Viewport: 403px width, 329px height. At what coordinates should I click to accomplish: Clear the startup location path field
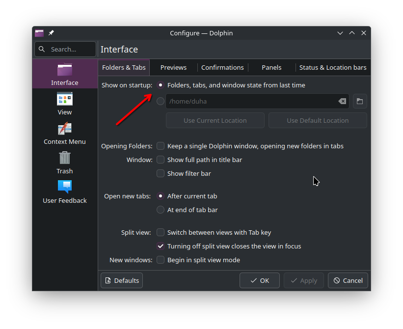click(x=342, y=101)
